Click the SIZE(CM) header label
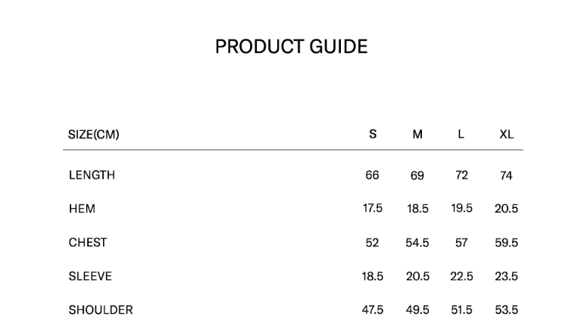 pyautogui.click(x=94, y=135)
